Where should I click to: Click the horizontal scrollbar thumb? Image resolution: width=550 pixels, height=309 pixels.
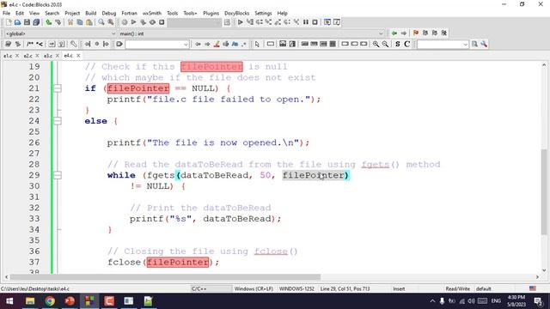point(165,277)
